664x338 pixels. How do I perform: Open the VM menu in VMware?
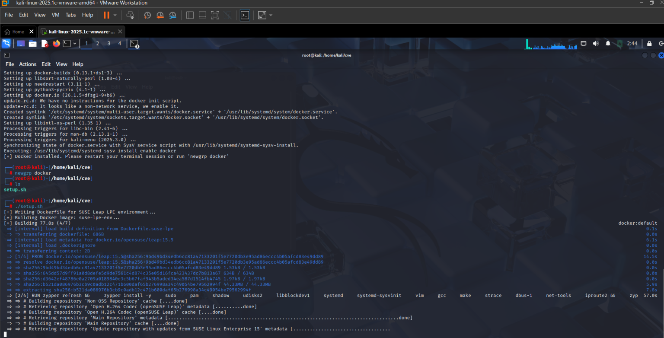55,15
